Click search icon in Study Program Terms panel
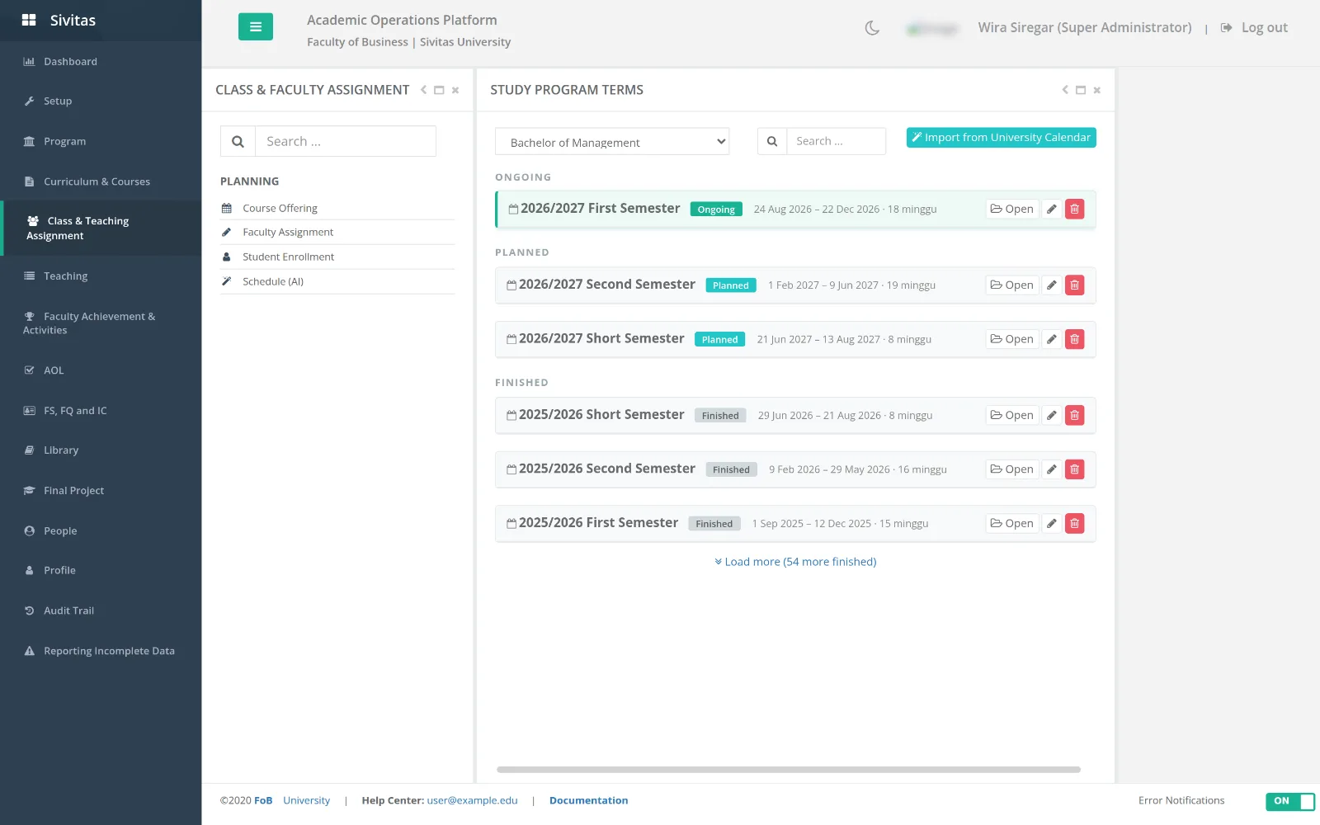 tap(772, 141)
